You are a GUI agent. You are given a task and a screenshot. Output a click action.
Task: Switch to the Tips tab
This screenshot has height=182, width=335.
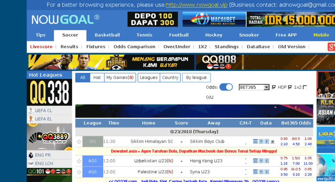pos(41,35)
